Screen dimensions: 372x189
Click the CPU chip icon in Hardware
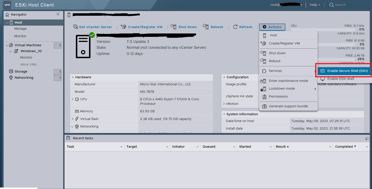tap(77, 99)
